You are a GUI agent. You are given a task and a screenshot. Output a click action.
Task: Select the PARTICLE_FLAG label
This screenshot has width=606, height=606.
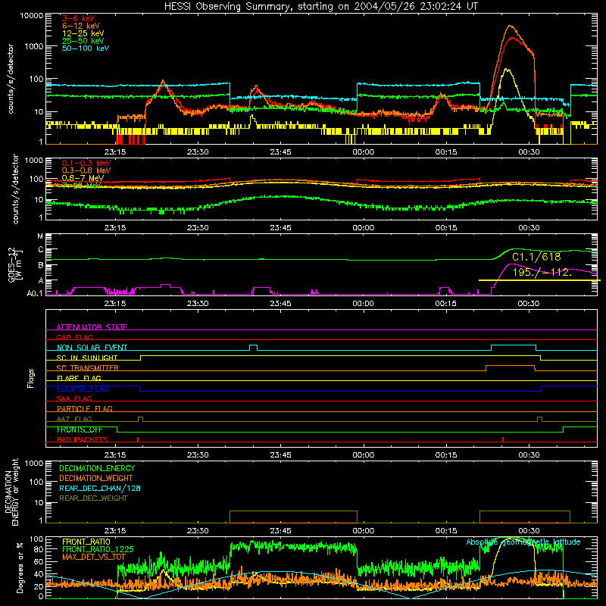pos(85,408)
